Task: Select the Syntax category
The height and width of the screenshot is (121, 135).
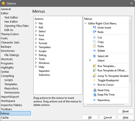Action: coord(5,72)
